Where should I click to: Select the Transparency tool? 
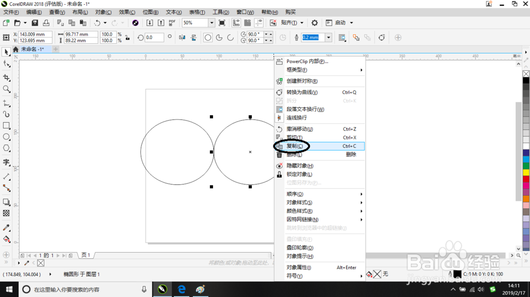click(6, 214)
